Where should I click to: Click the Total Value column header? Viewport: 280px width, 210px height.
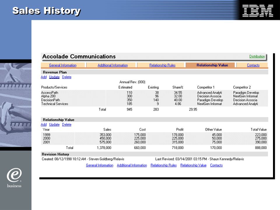click(259, 129)
